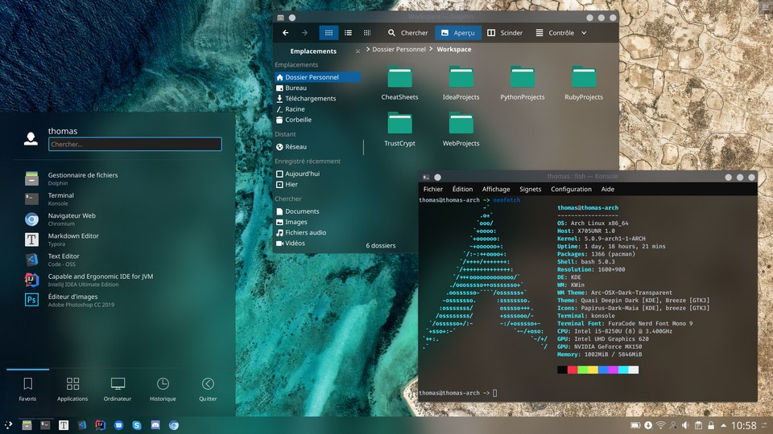
Task: Click Chercher search button in Dolphin
Action: click(407, 32)
